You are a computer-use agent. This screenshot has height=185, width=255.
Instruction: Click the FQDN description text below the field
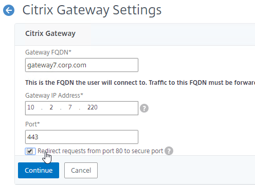pyautogui.click(x=140, y=83)
